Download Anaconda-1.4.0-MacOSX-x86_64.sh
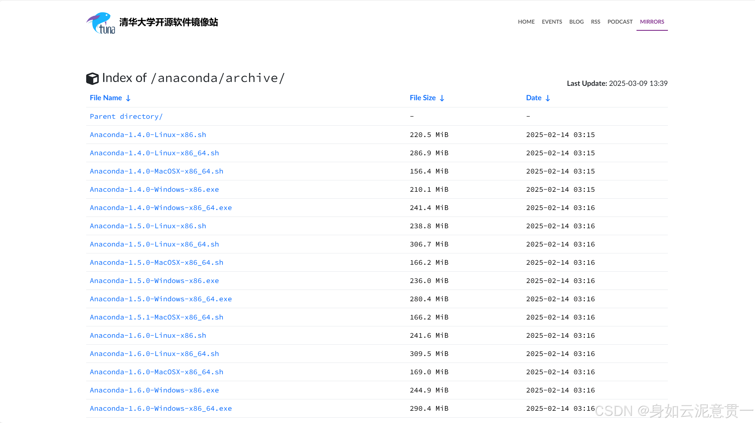 157,171
